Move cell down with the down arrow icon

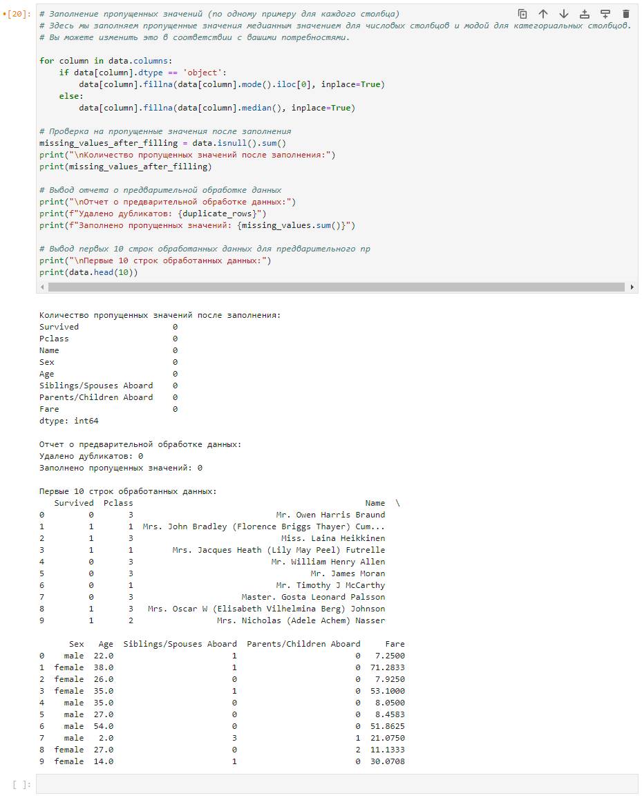tap(564, 14)
